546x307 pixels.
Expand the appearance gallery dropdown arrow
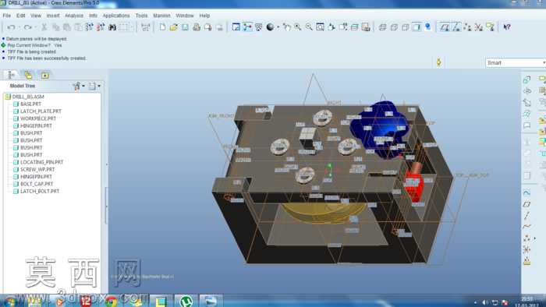click(278, 27)
